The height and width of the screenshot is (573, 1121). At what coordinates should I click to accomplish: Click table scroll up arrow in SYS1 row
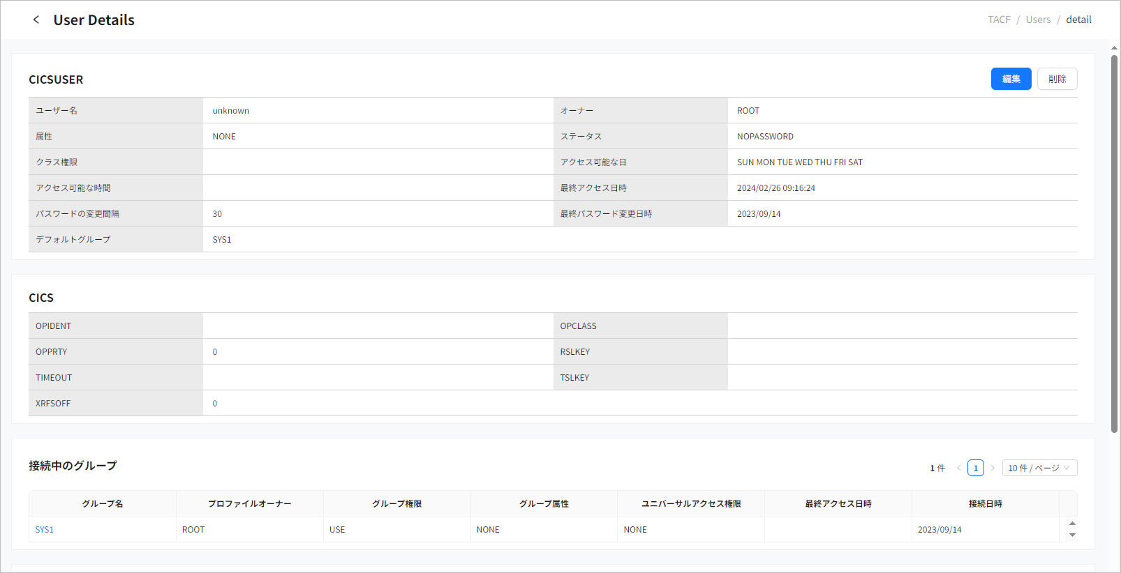1072,523
